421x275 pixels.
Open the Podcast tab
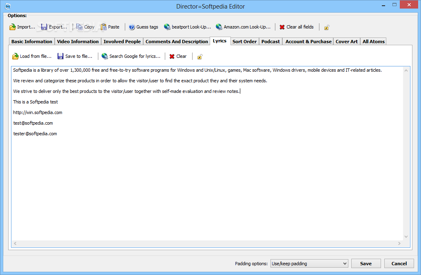(270, 42)
